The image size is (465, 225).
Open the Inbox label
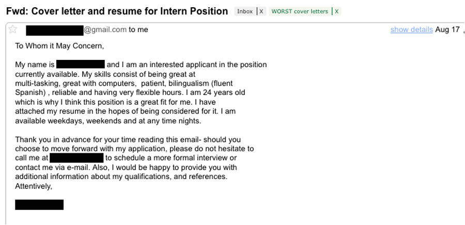tap(245, 11)
